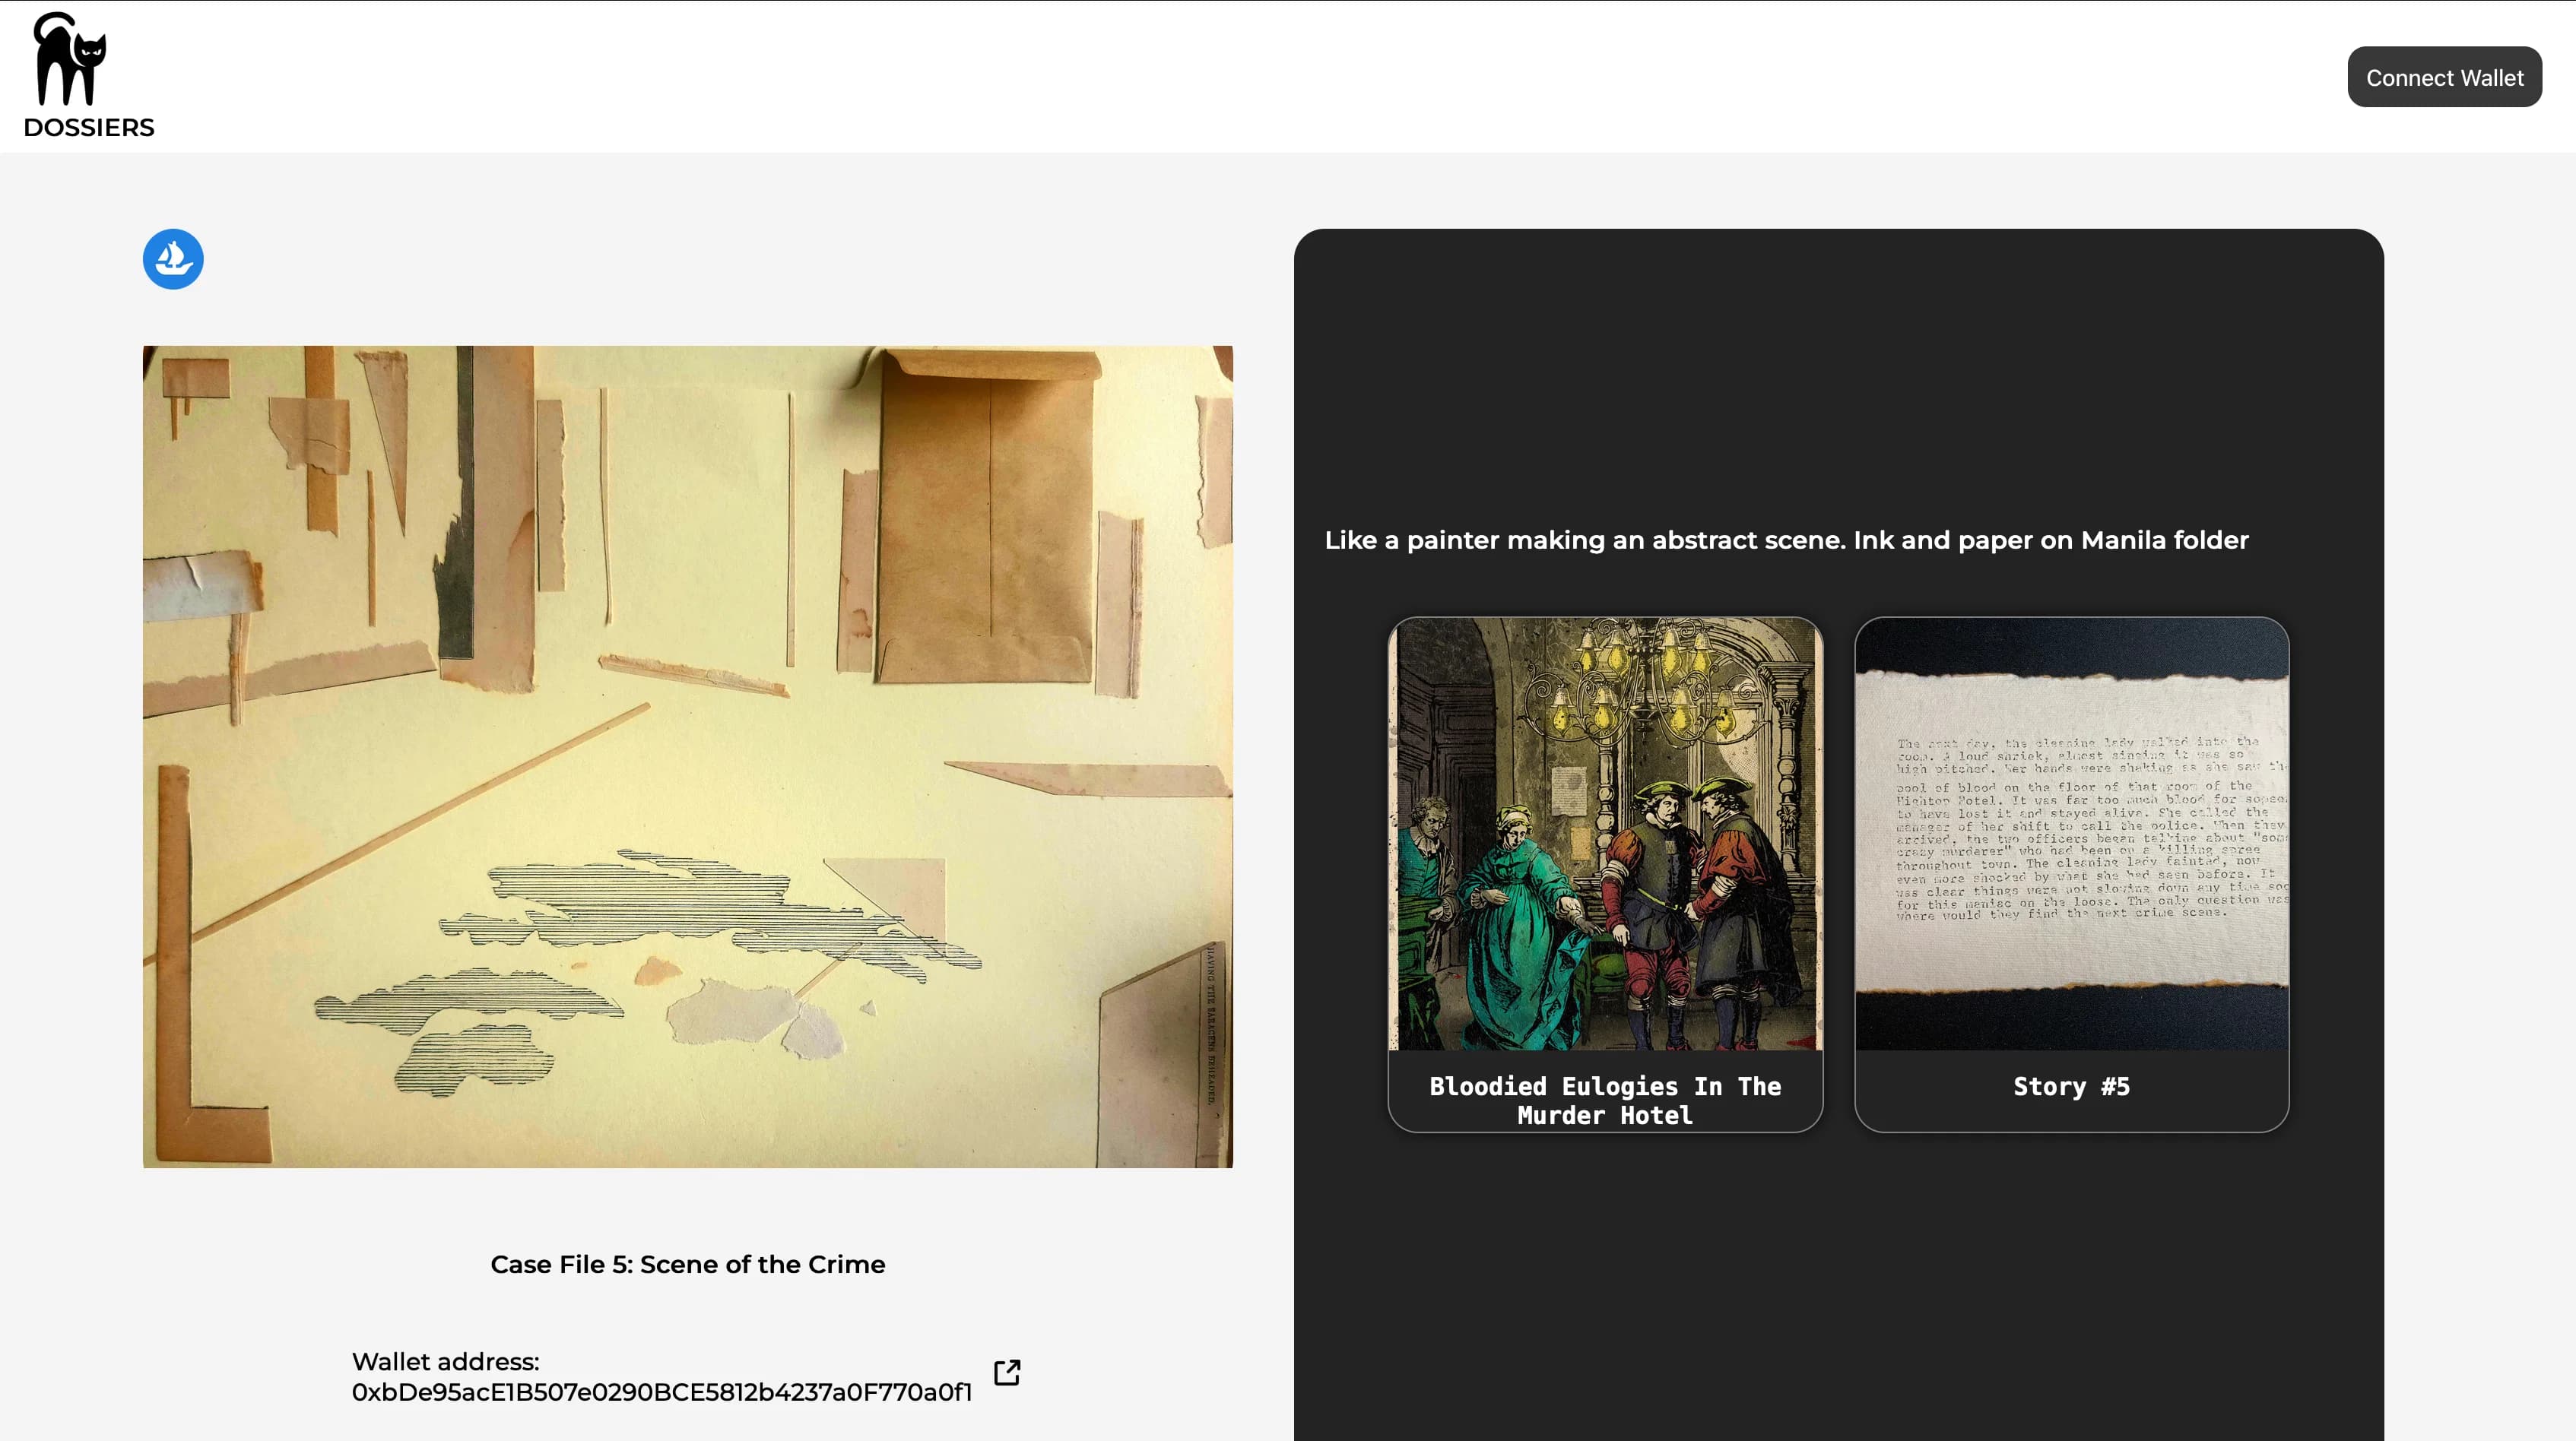Image resolution: width=2576 pixels, height=1441 pixels.
Task: Click the 'Like a painter' description text
Action: point(1786,540)
